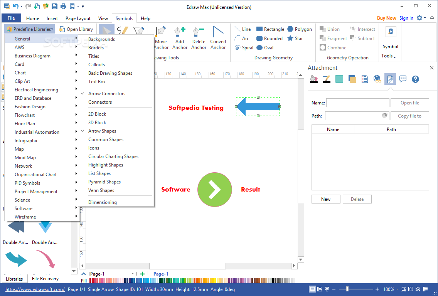Open the File menu
Viewport: 438px width, 296px height.
11,18
